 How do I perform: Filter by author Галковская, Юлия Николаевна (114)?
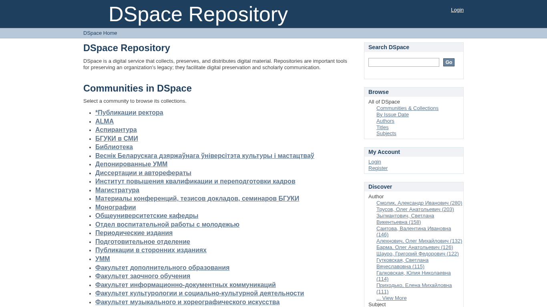click(414, 276)
